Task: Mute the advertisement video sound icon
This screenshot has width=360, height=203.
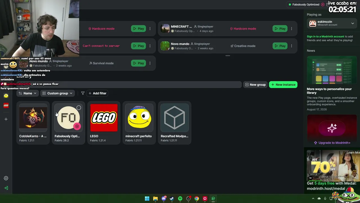Action: (310, 178)
